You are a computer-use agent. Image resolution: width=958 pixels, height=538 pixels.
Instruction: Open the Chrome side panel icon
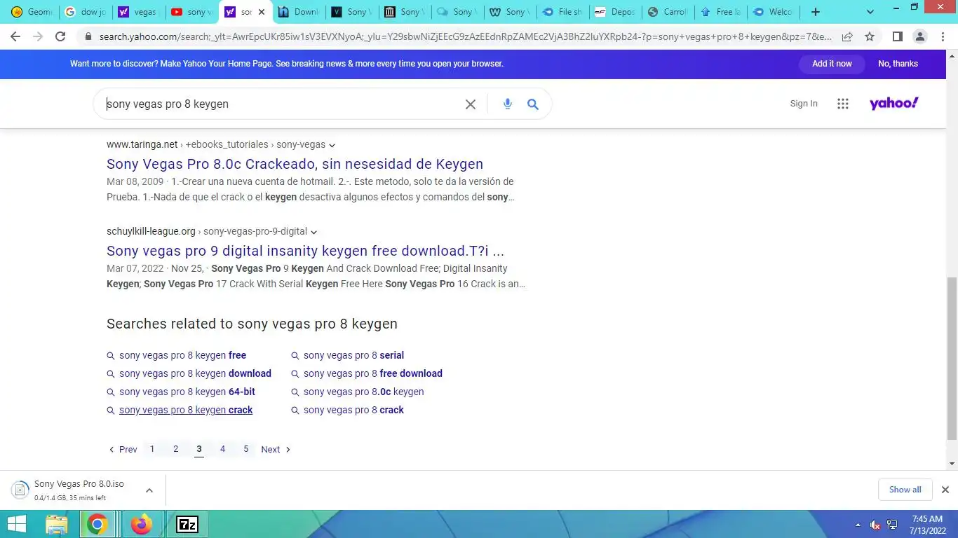[x=897, y=36]
